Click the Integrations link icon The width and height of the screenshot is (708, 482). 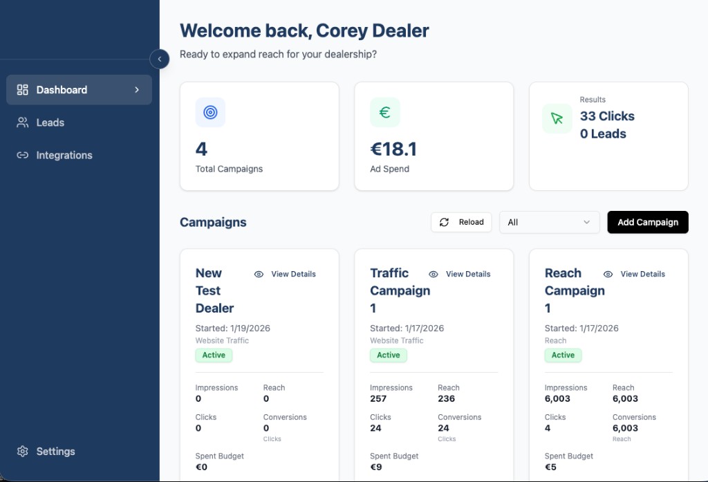point(23,155)
